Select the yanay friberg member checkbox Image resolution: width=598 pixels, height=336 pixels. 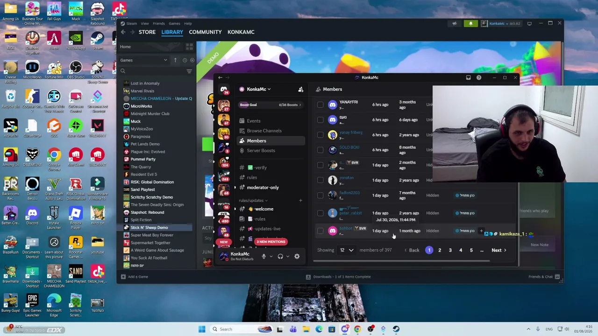pyautogui.click(x=320, y=135)
